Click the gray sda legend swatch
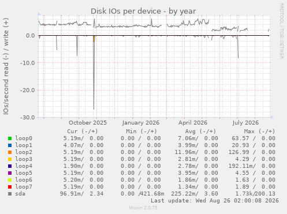287x214 pixels. pos(10,194)
